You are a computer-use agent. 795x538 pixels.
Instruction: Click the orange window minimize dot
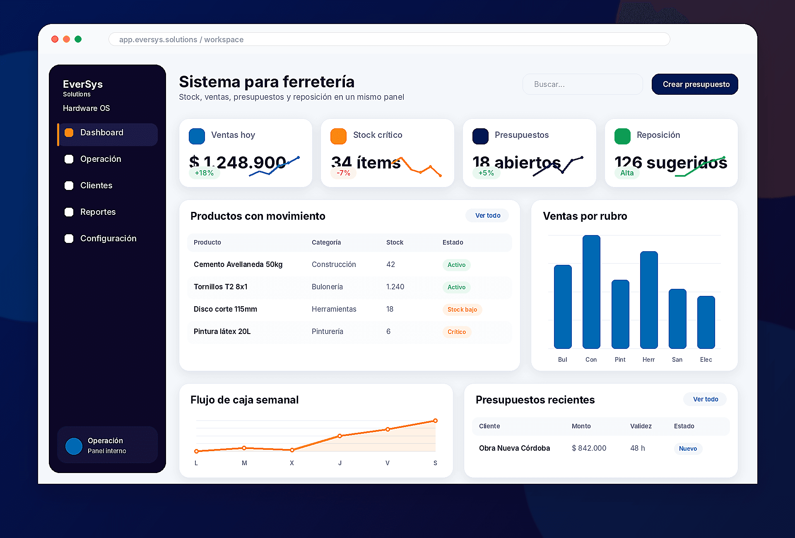(x=66, y=39)
